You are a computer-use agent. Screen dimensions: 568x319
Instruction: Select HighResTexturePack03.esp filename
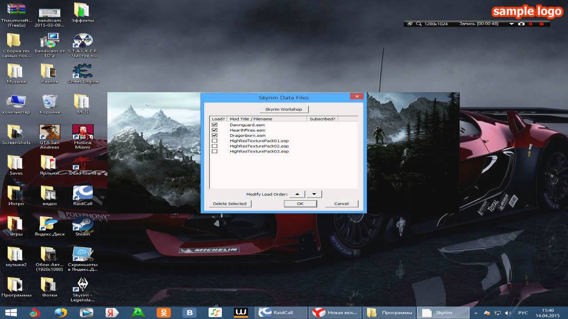[259, 152]
